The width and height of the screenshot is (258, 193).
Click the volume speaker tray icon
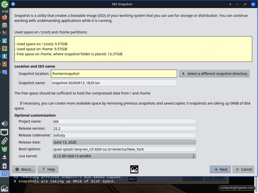click(5, 124)
